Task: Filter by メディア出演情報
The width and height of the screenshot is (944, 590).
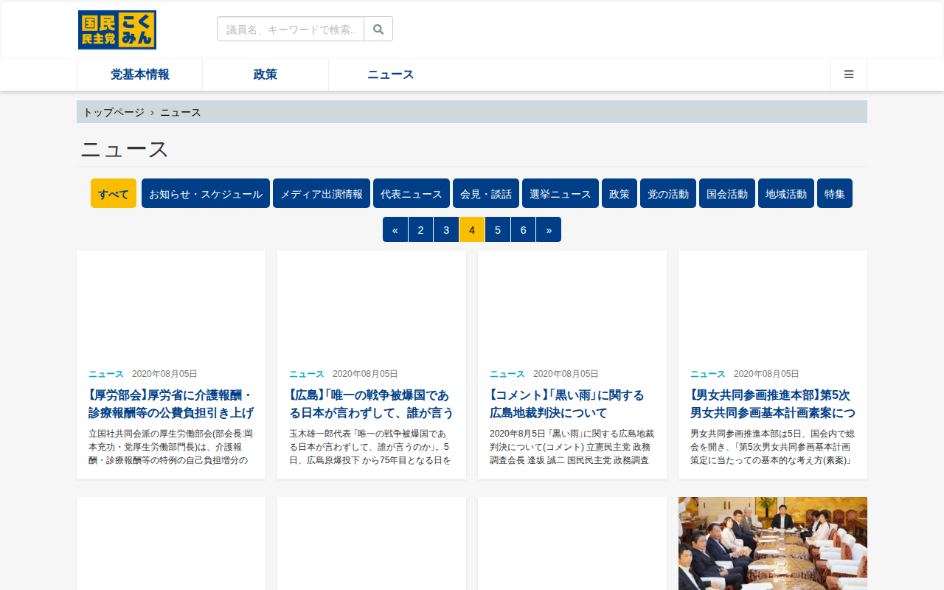Action: point(322,193)
